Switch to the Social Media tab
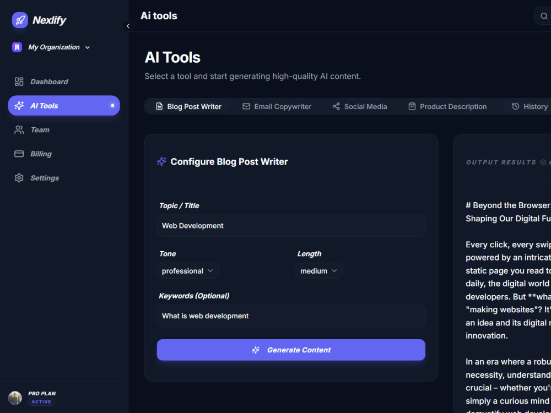This screenshot has height=413, width=551. pyautogui.click(x=360, y=106)
